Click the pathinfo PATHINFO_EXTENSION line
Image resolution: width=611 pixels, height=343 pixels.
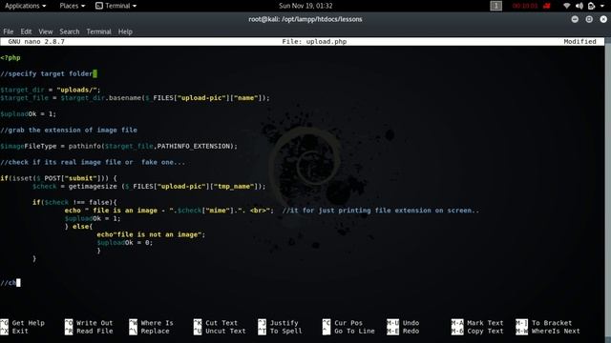coord(118,146)
